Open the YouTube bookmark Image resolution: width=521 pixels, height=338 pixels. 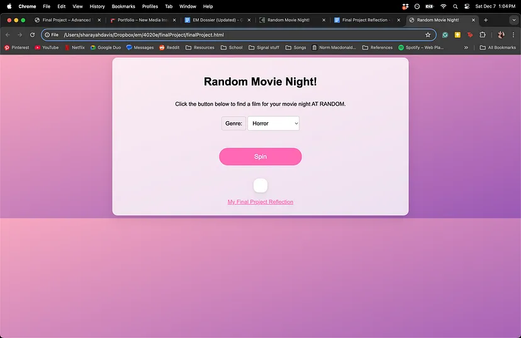[x=47, y=48]
